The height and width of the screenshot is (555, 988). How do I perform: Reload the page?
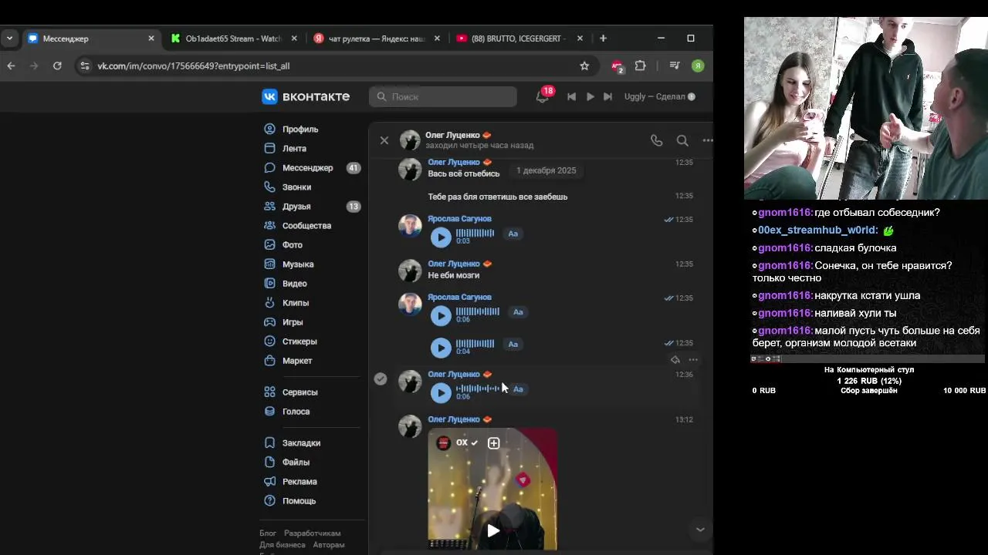coord(57,66)
